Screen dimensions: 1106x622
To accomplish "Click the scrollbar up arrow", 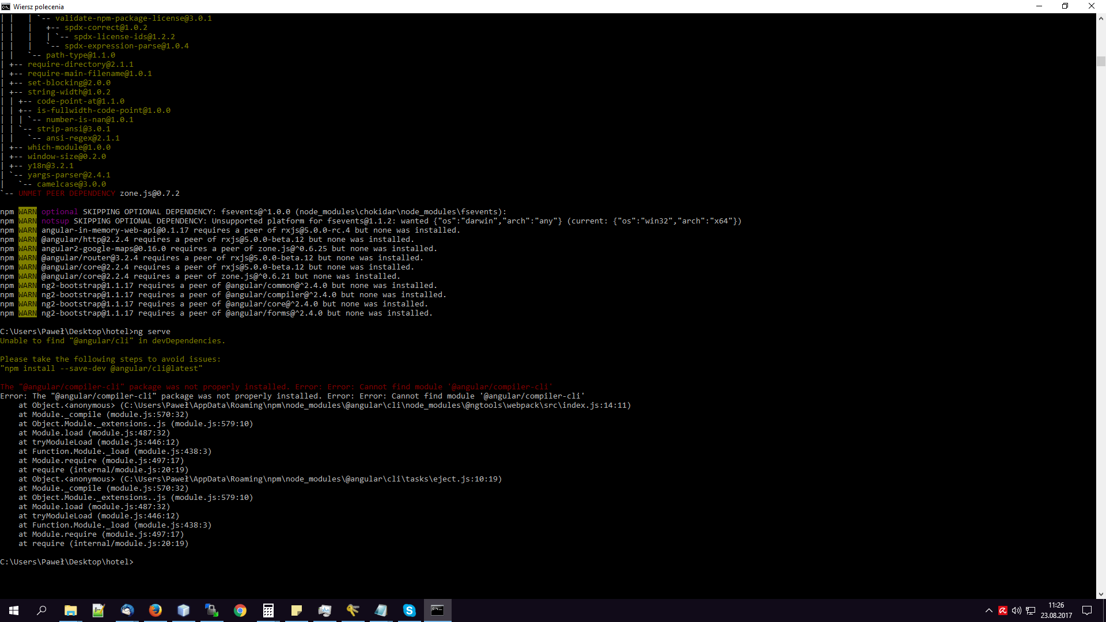I will tap(1101, 18).
